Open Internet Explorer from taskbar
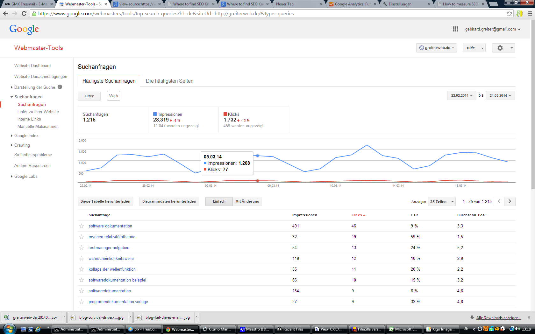Screen dimensions: 535x334 [x=38, y=329]
